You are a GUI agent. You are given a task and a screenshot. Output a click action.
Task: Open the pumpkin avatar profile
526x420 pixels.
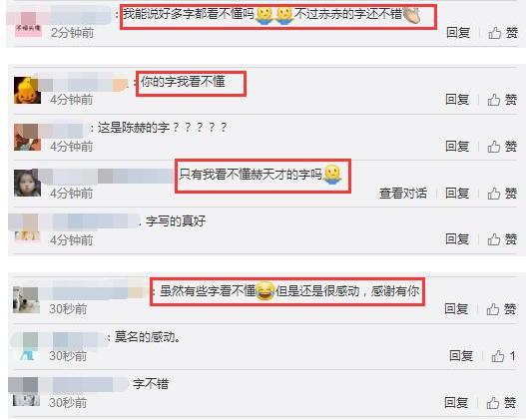click(27, 91)
